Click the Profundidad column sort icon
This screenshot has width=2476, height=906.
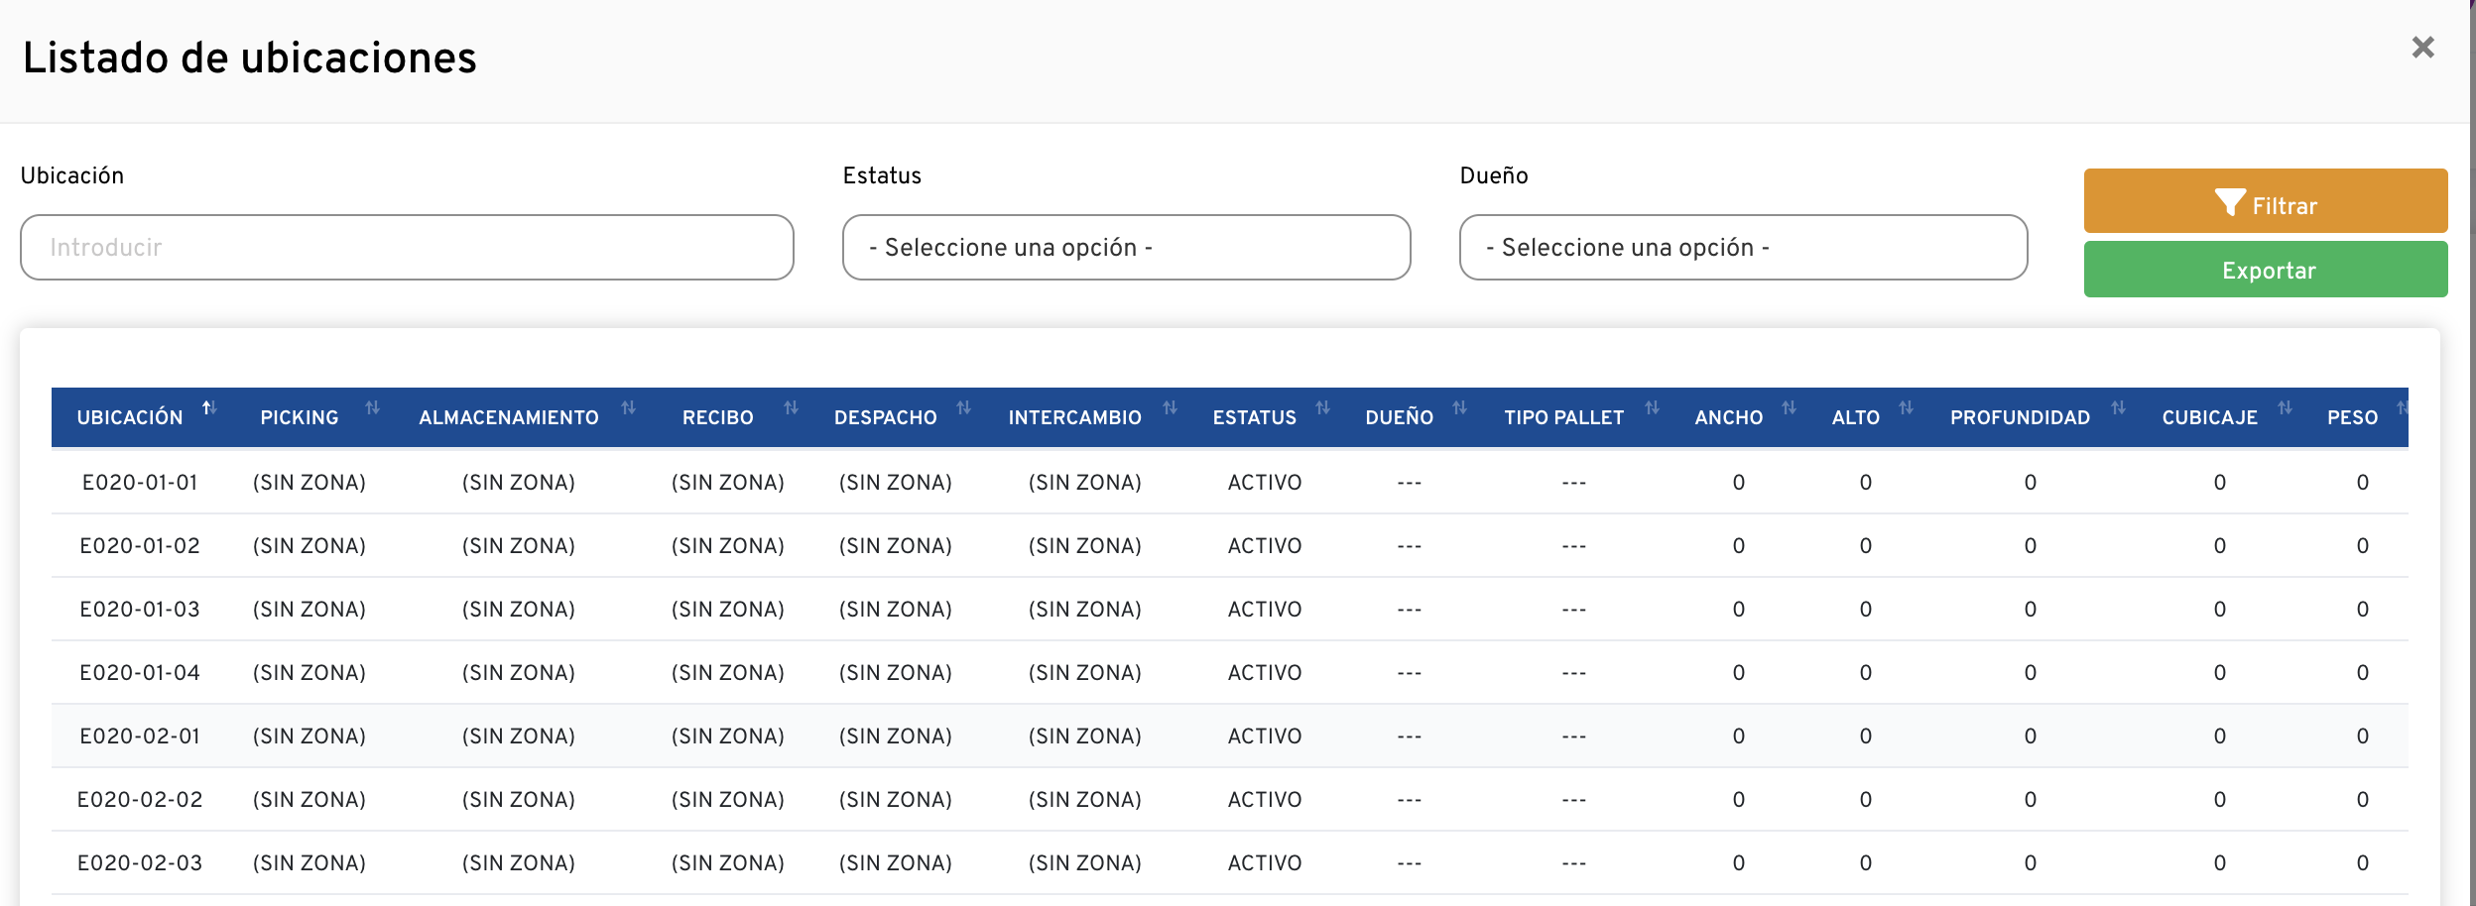point(2118,408)
